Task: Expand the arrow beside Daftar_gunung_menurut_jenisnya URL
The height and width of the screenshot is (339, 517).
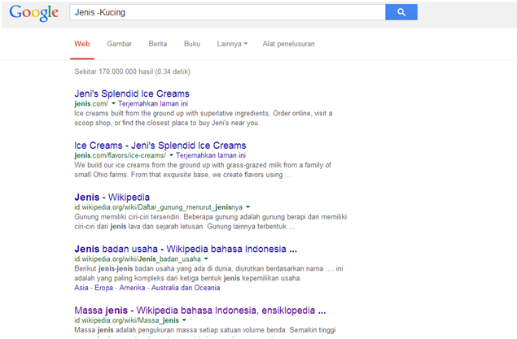Action: [x=248, y=207]
